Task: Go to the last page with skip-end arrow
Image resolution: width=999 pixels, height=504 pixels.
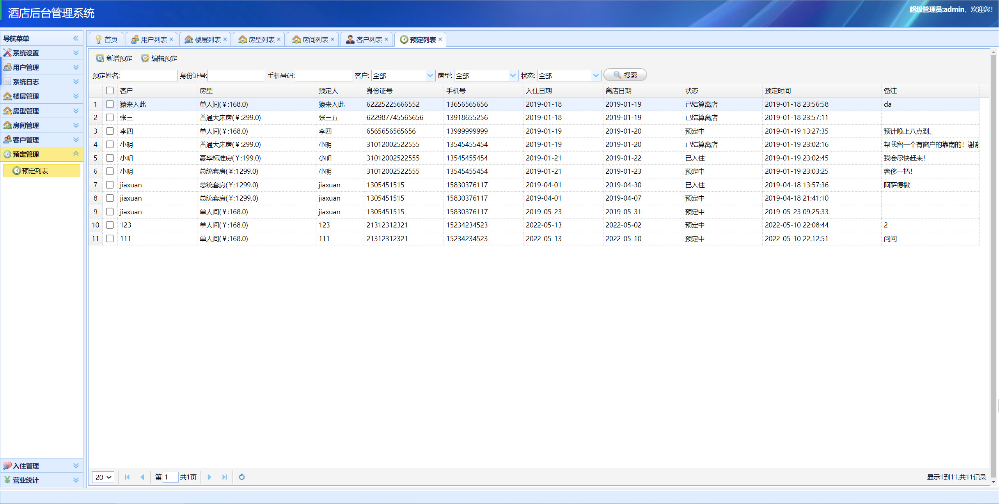Action: pos(224,477)
